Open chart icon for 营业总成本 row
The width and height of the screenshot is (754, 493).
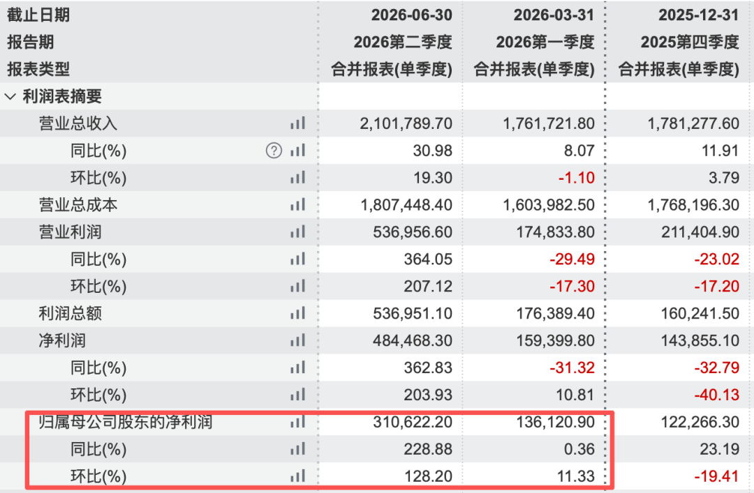pyautogui.click(x=297, y=205)
